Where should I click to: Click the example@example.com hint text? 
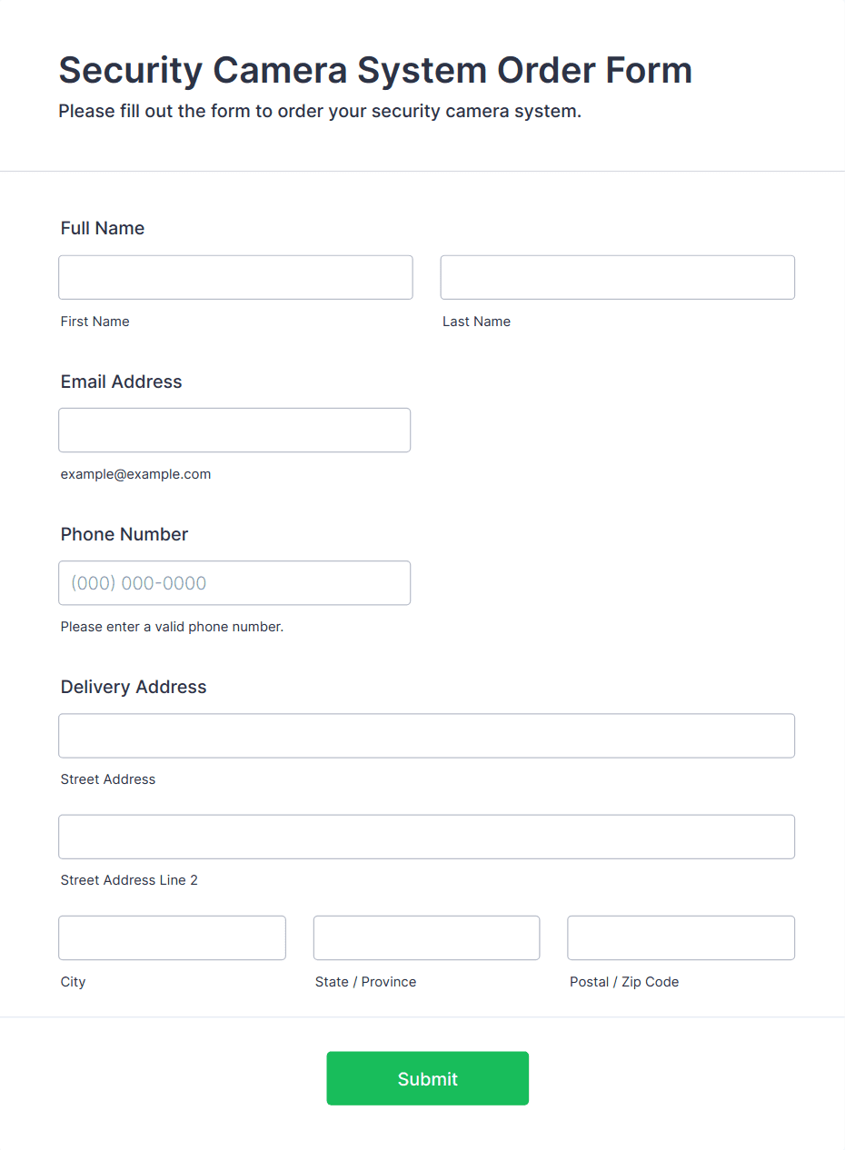[x=135, y=474]
